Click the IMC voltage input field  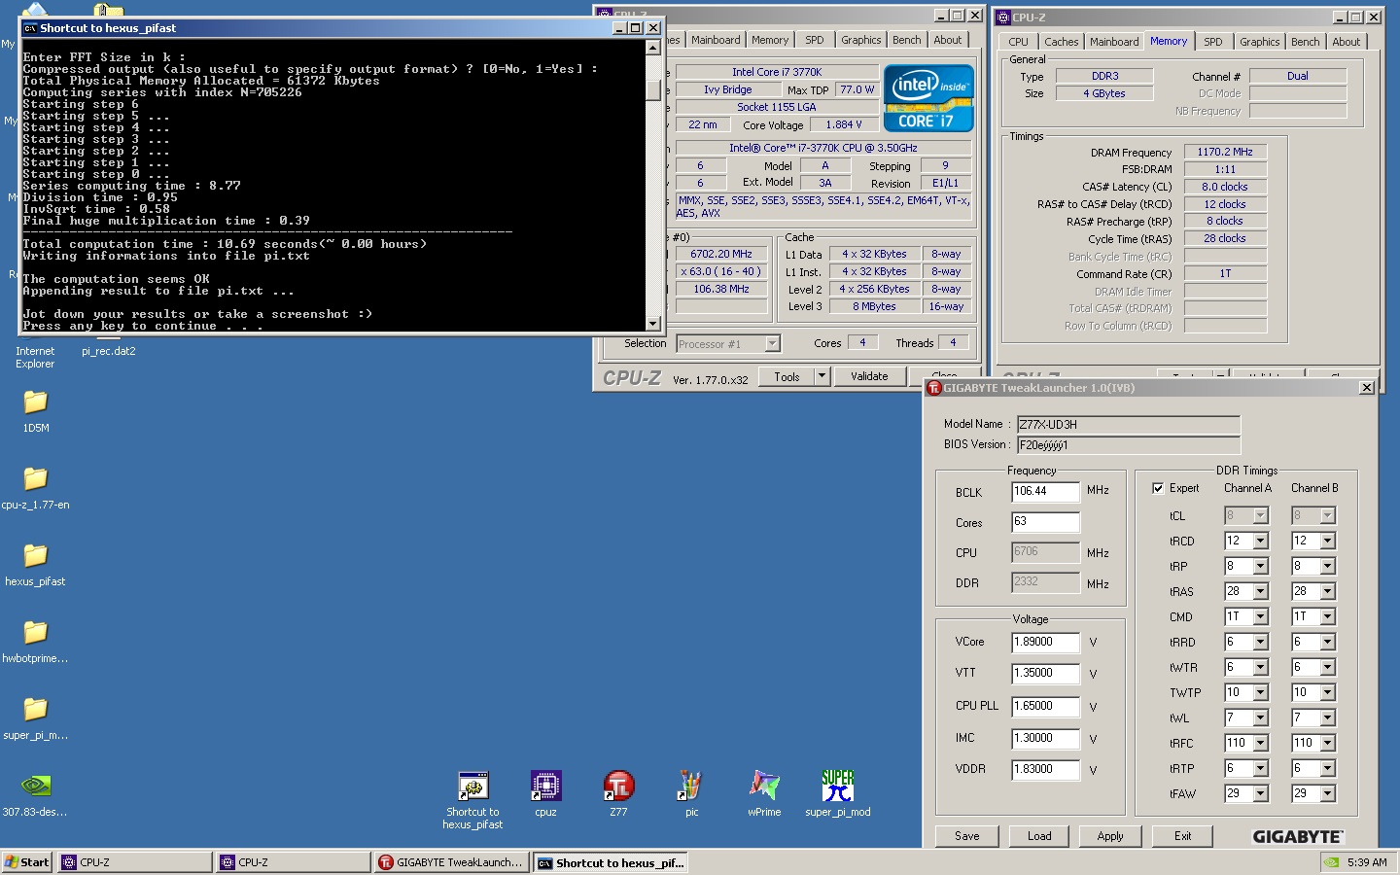pos(1045,739)
